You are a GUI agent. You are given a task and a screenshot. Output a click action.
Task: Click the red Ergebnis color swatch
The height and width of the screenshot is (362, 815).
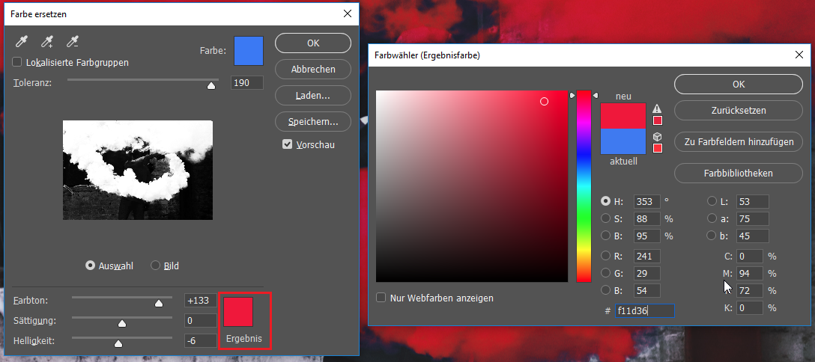tap(238, 312)
